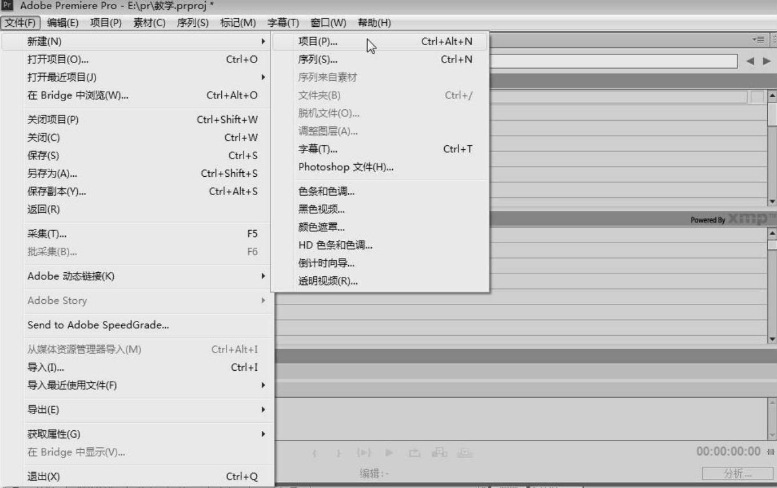Viewport: 777px width, 488px height.
Task: Choose 在 Bridge 中显示(V)... entry
Action: pyautogui.click(x=137, y=453)
